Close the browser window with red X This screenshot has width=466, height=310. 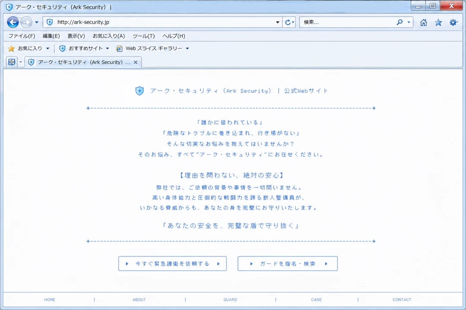click(451, 6)
